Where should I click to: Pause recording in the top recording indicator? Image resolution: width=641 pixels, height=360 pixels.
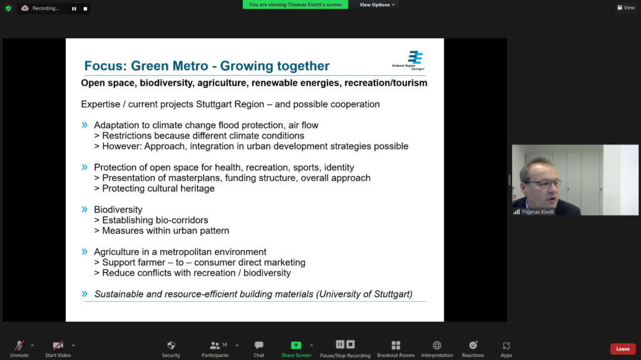click(74, 9)
